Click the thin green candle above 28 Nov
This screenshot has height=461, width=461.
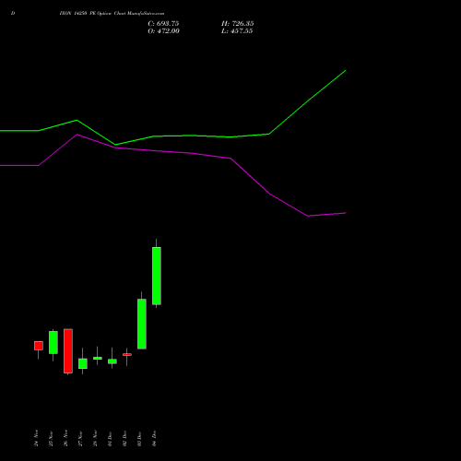(x=98, y=359)
